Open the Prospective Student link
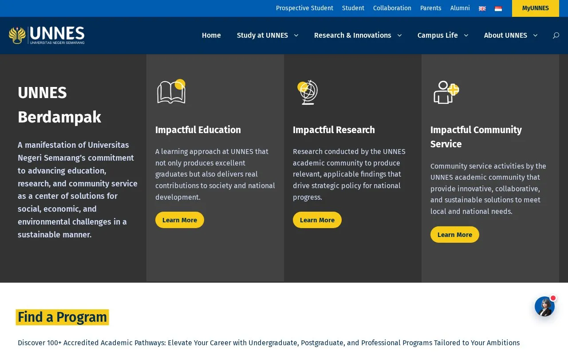Screen dimensions: 568x355 (304, 8)
